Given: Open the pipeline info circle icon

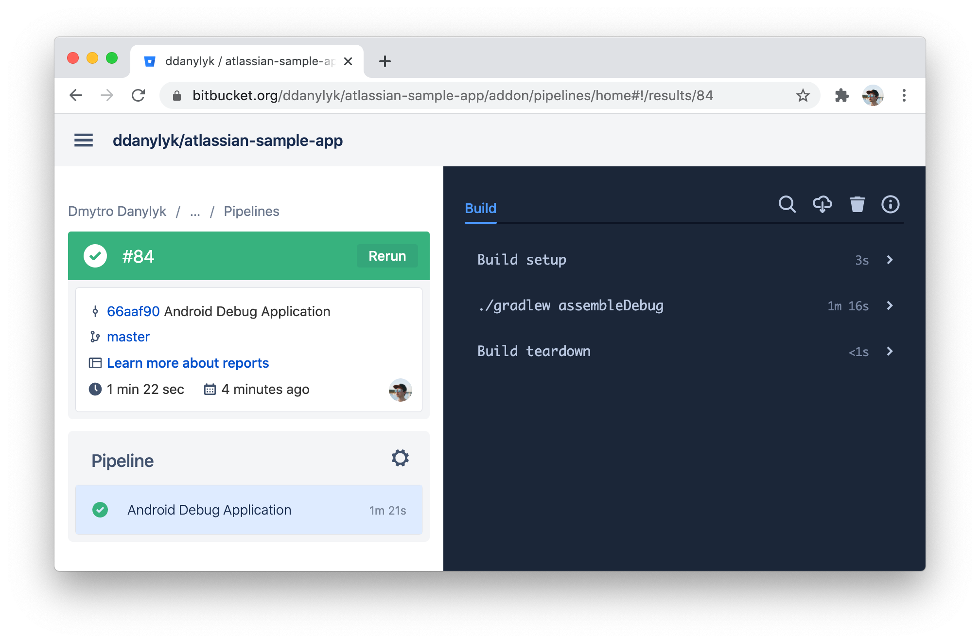Looking at the screenshot, I should [x=890, y=204].
